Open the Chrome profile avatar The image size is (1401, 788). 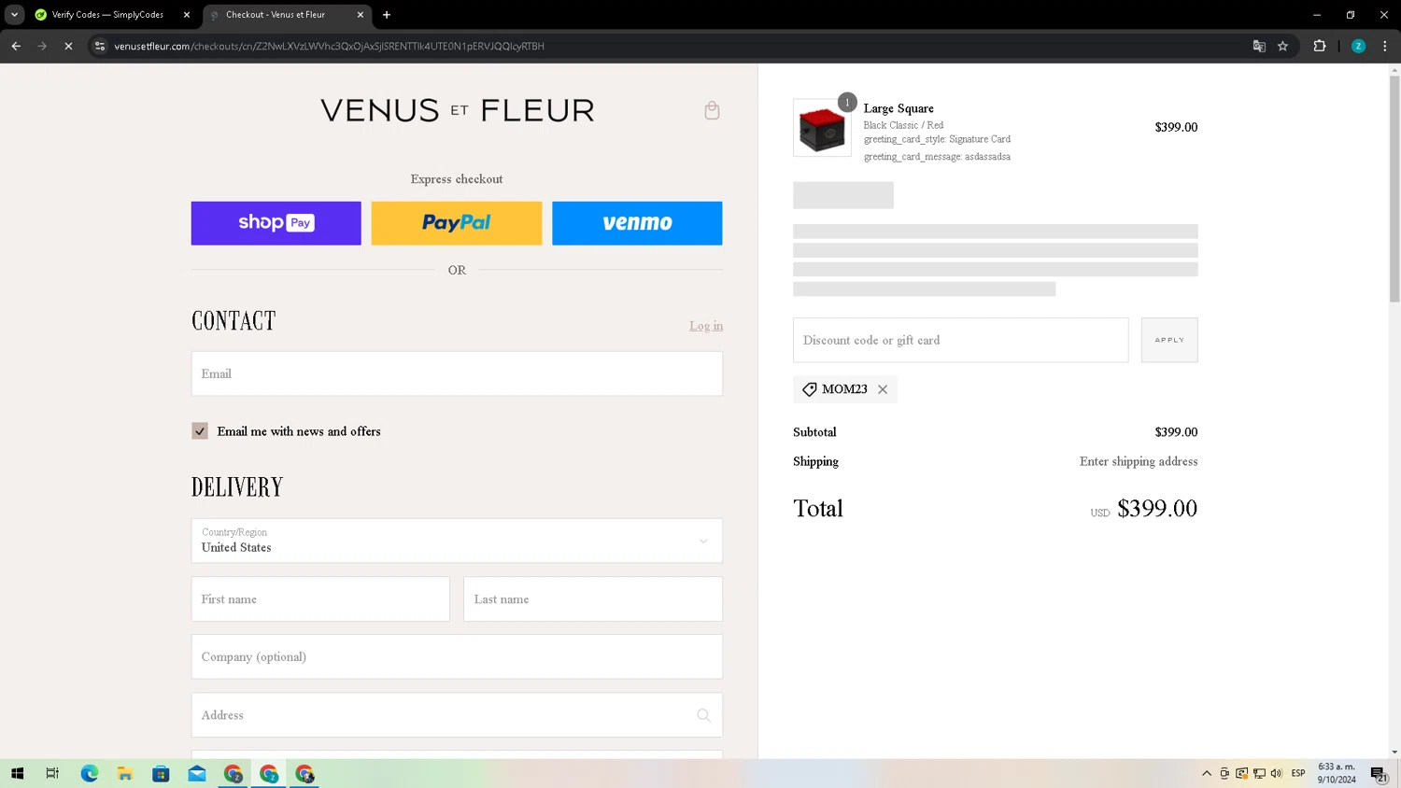tap(1358, 46)
